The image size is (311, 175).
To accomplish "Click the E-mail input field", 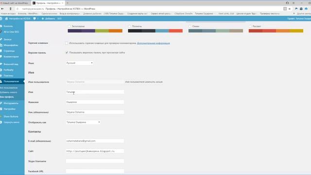I will click(x=95, y=141).
